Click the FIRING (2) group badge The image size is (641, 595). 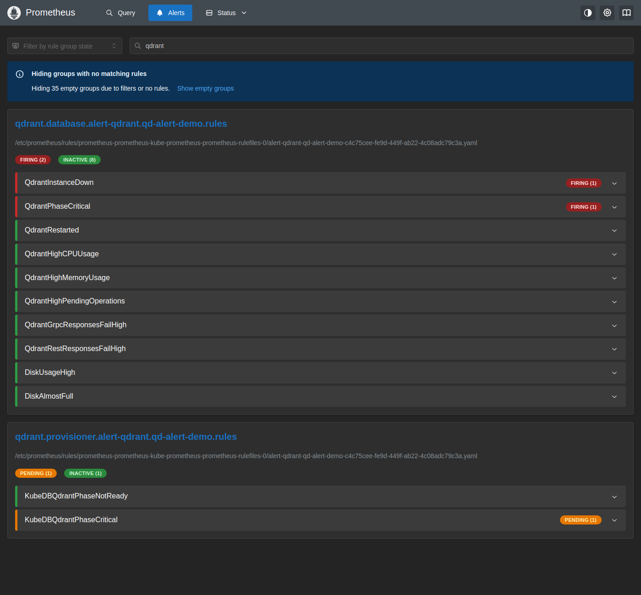[33, 160]
